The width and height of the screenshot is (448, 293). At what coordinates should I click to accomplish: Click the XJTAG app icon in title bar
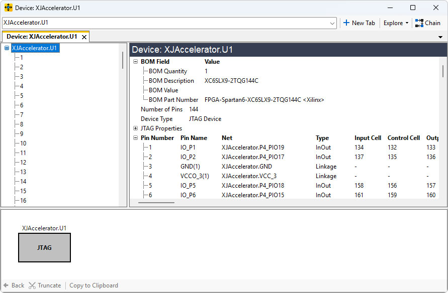[x=9, y=8]
